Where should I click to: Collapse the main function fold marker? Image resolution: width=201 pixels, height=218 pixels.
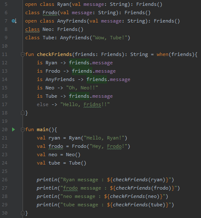pos(23,129)
